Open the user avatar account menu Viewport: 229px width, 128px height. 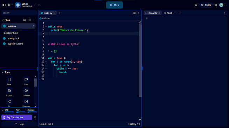click(x=222, y=5)
